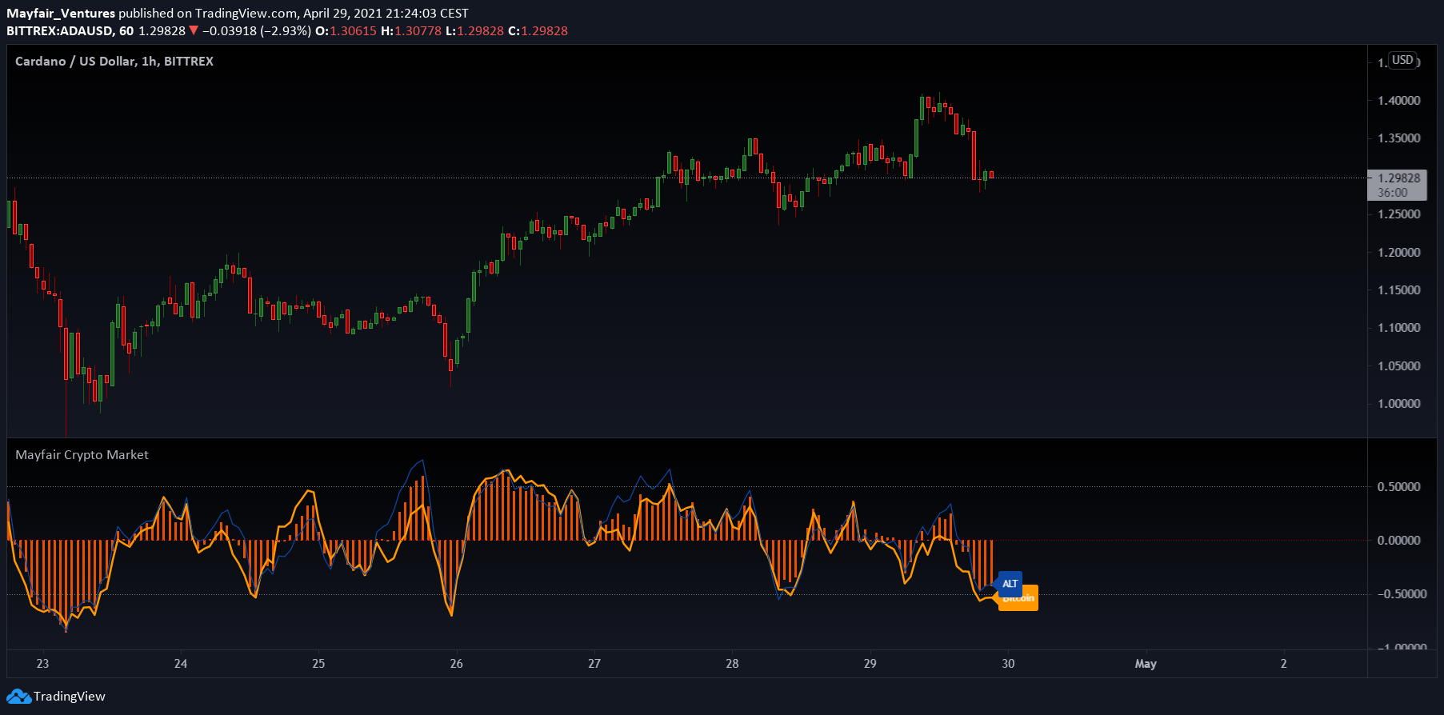Click the −0.03918 (−2.93%) change text
The height and width of the screenshot is (715, 1444).
257,31
